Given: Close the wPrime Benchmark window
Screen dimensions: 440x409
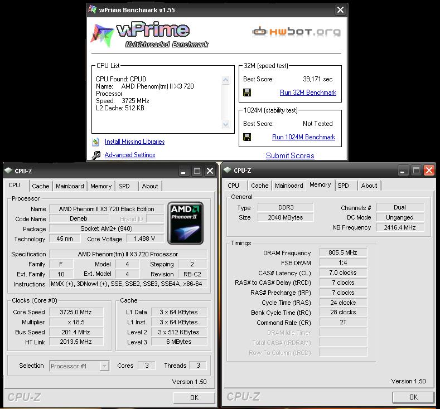Looking at the screenshot, I should pos(340,10).
